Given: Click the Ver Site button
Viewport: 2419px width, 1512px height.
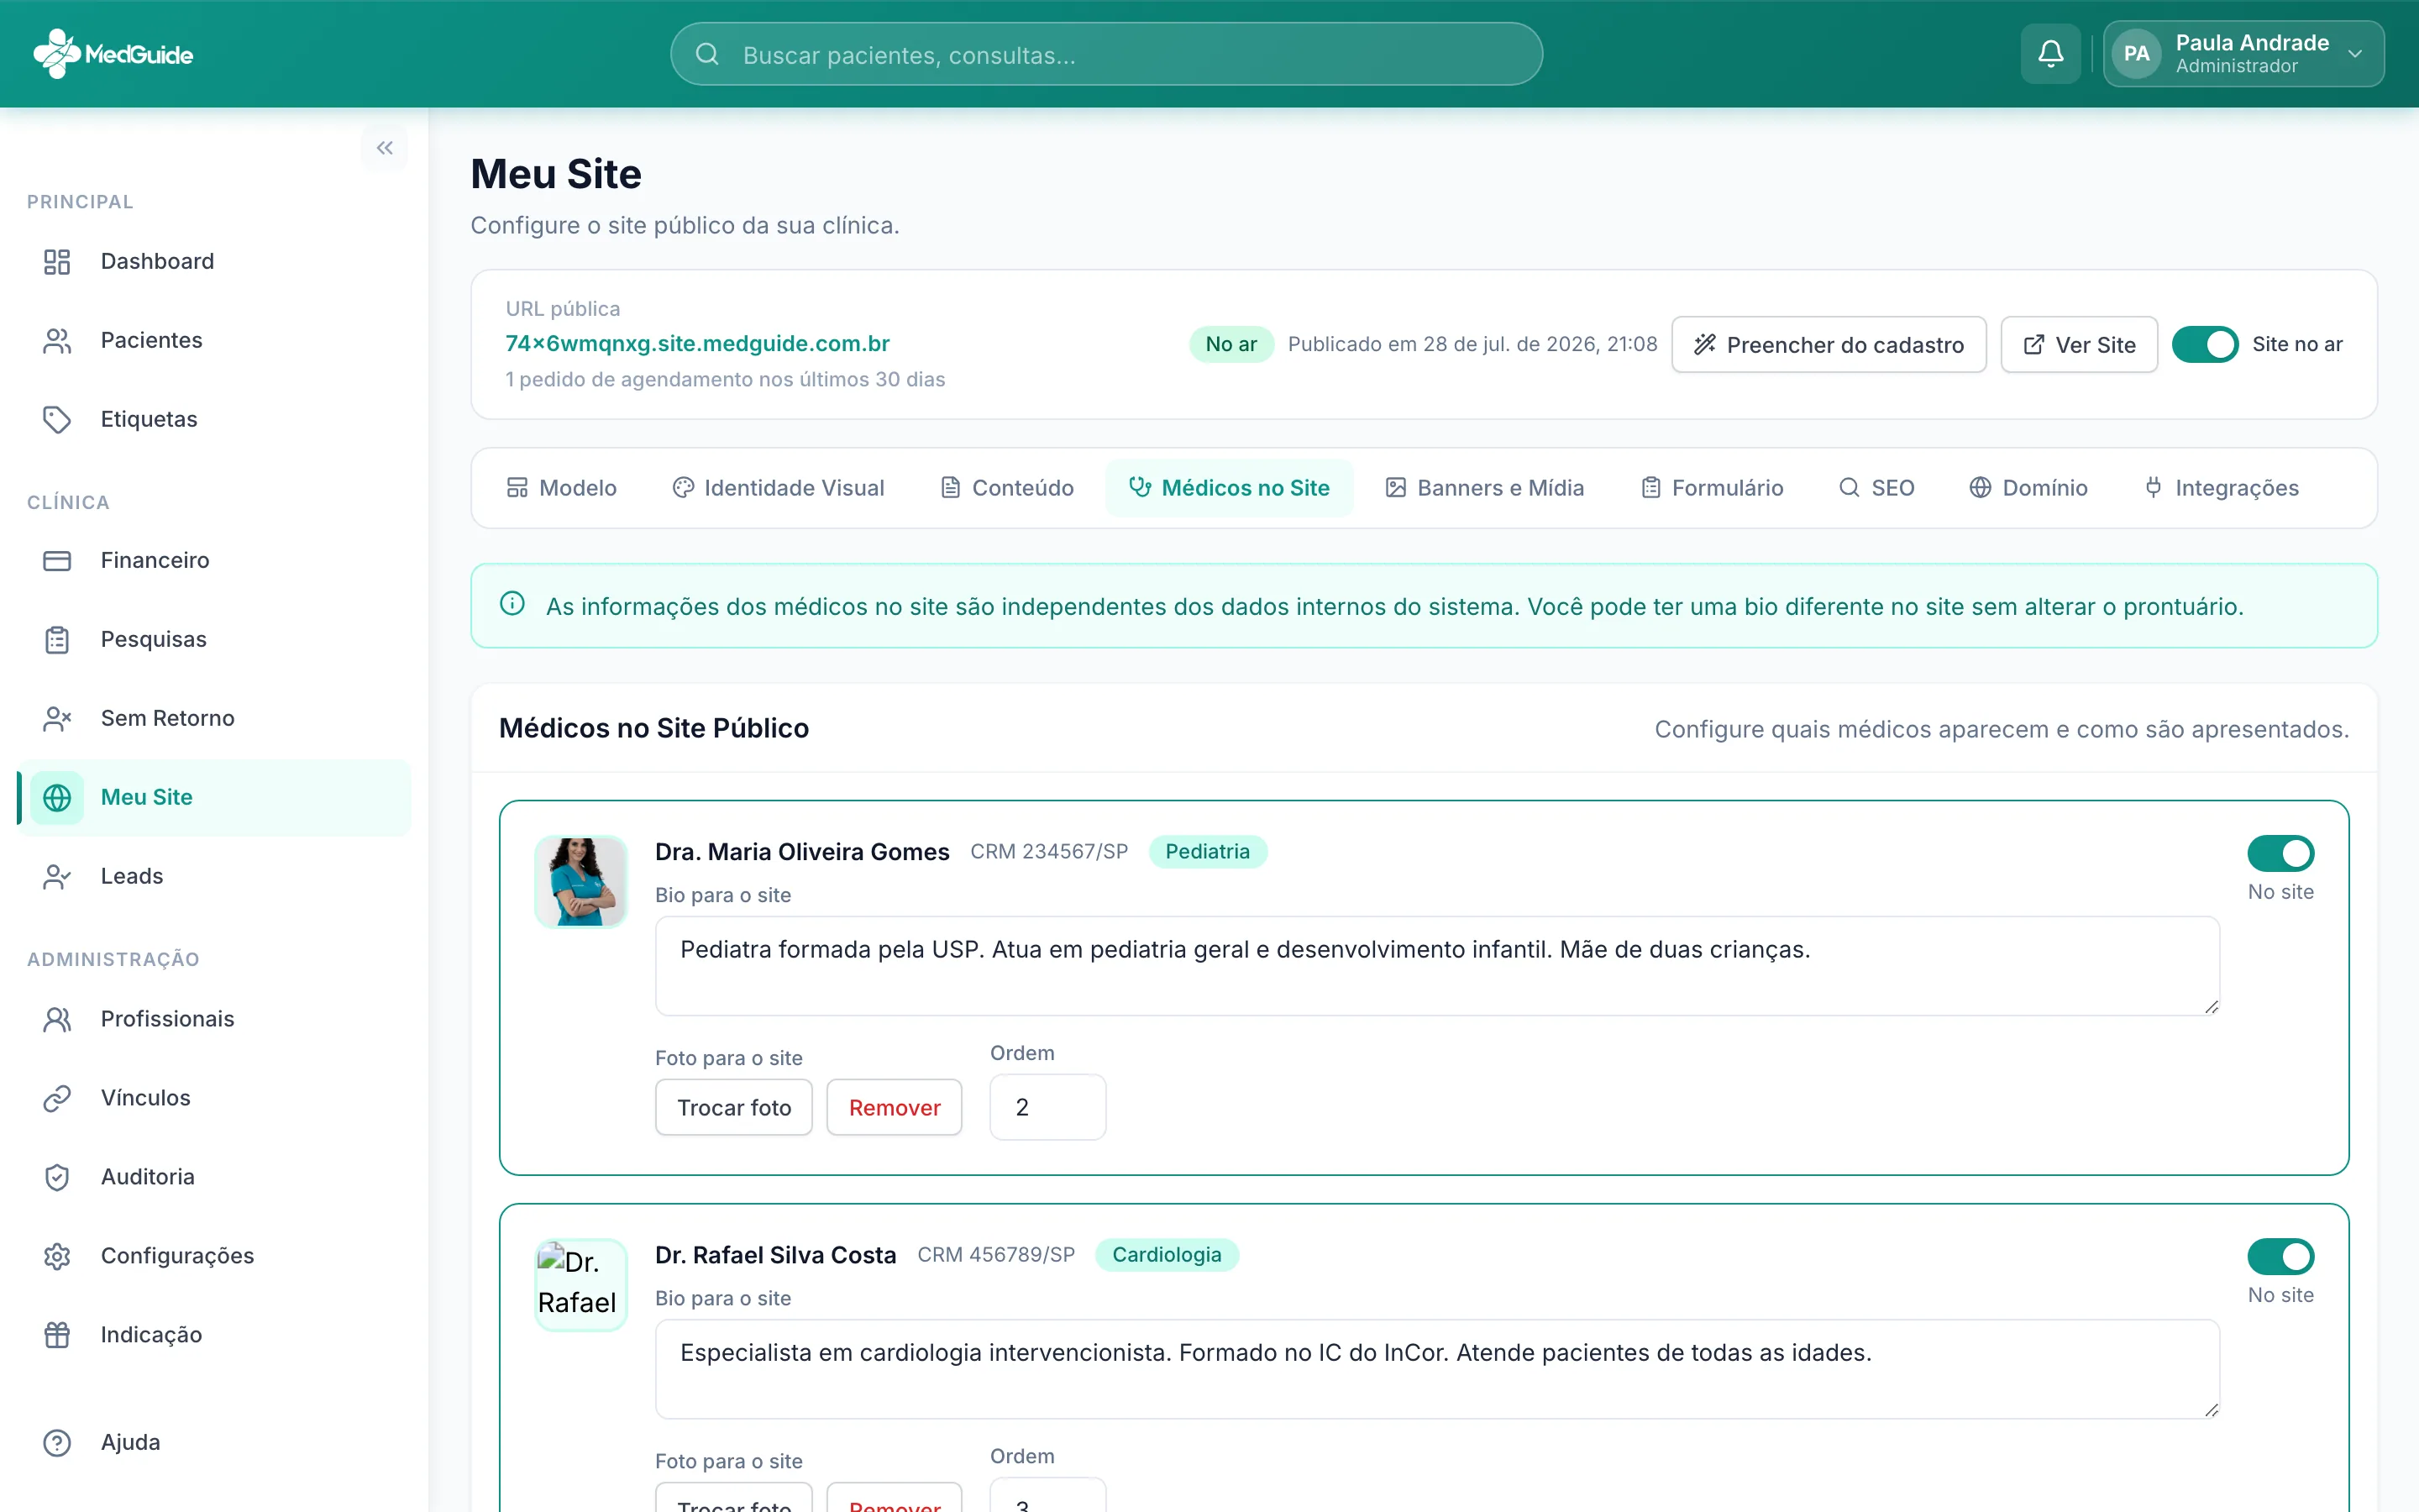Looking at the screenshot, I should pyautogui.click(x=2079, y=345).
